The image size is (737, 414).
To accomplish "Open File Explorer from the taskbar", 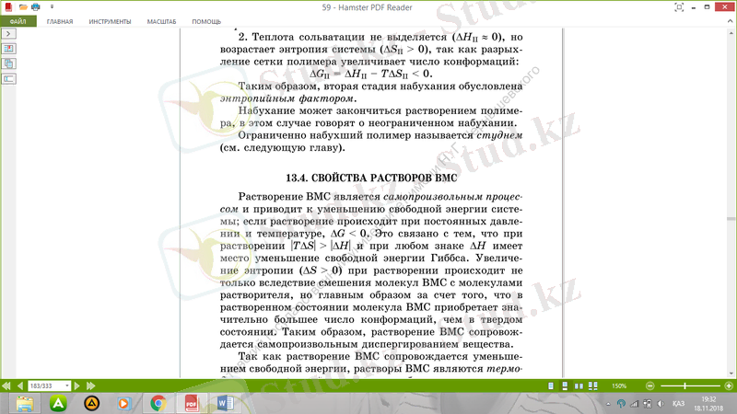I will pyautogui.click(x=25, y=403).
